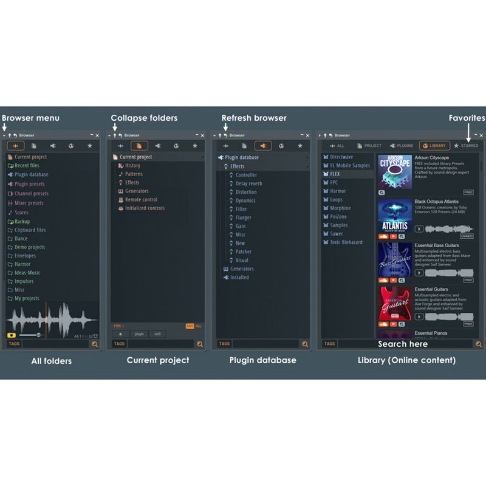Adjust the preview volume slider under the waveform
The height and width of the screenshot is (486, 486).
click(38, 335)
